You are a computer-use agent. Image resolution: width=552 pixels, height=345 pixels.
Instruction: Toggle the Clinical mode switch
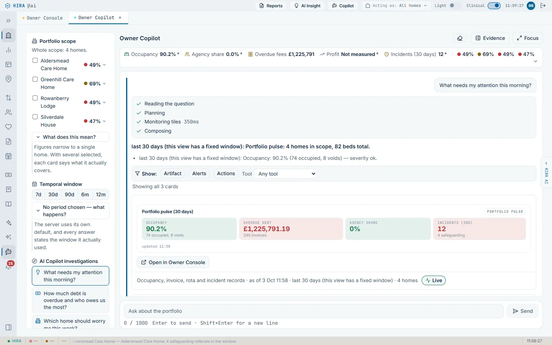click(x=494, y=6)
